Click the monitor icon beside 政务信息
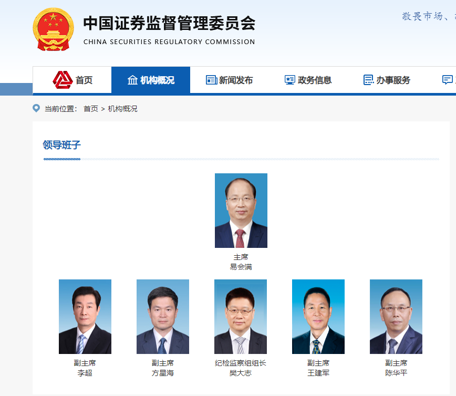The width and height of the screenshot is (456, 396). pos(289,80)
